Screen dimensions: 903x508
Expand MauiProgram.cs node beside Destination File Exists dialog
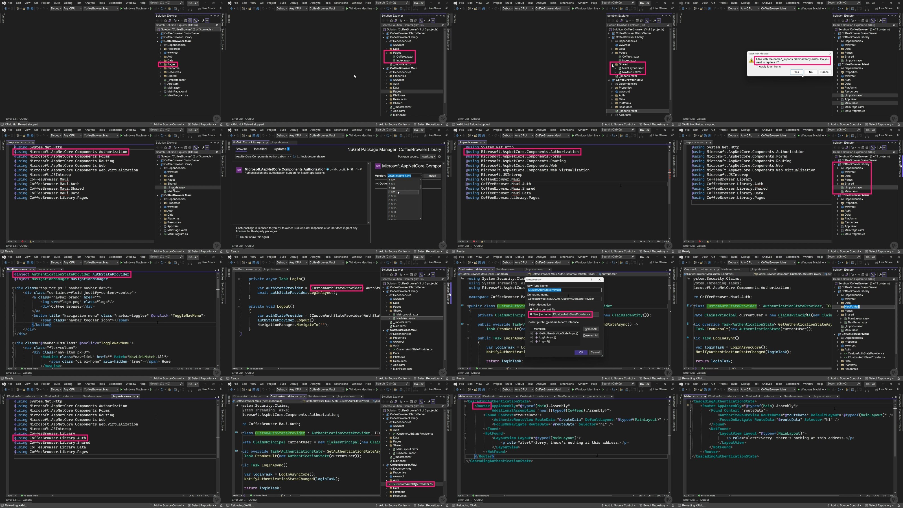(x=838, y=111)
